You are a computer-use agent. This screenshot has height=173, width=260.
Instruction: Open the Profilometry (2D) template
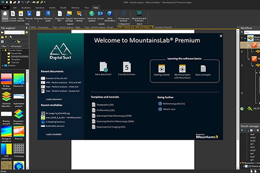click(x=103, y=110)
